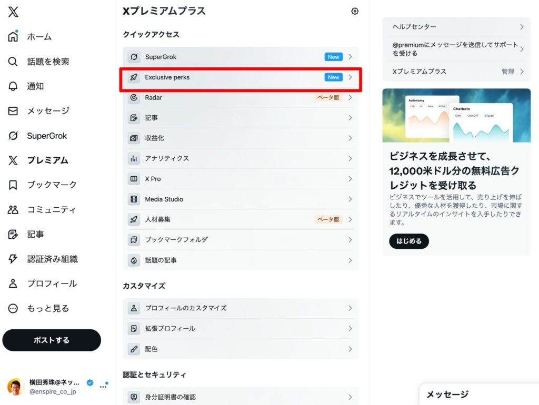
Task: Click the chevron next to ヘルプセンター
Action: pyautogui.click(x=522, y=27)
